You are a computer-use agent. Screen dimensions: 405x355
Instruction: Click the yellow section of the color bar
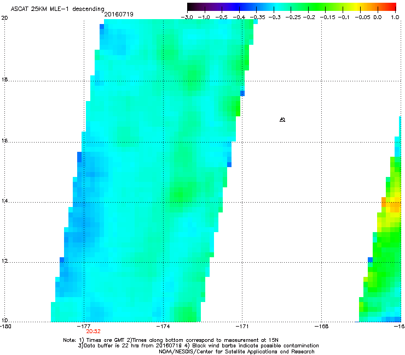point(356,7)
